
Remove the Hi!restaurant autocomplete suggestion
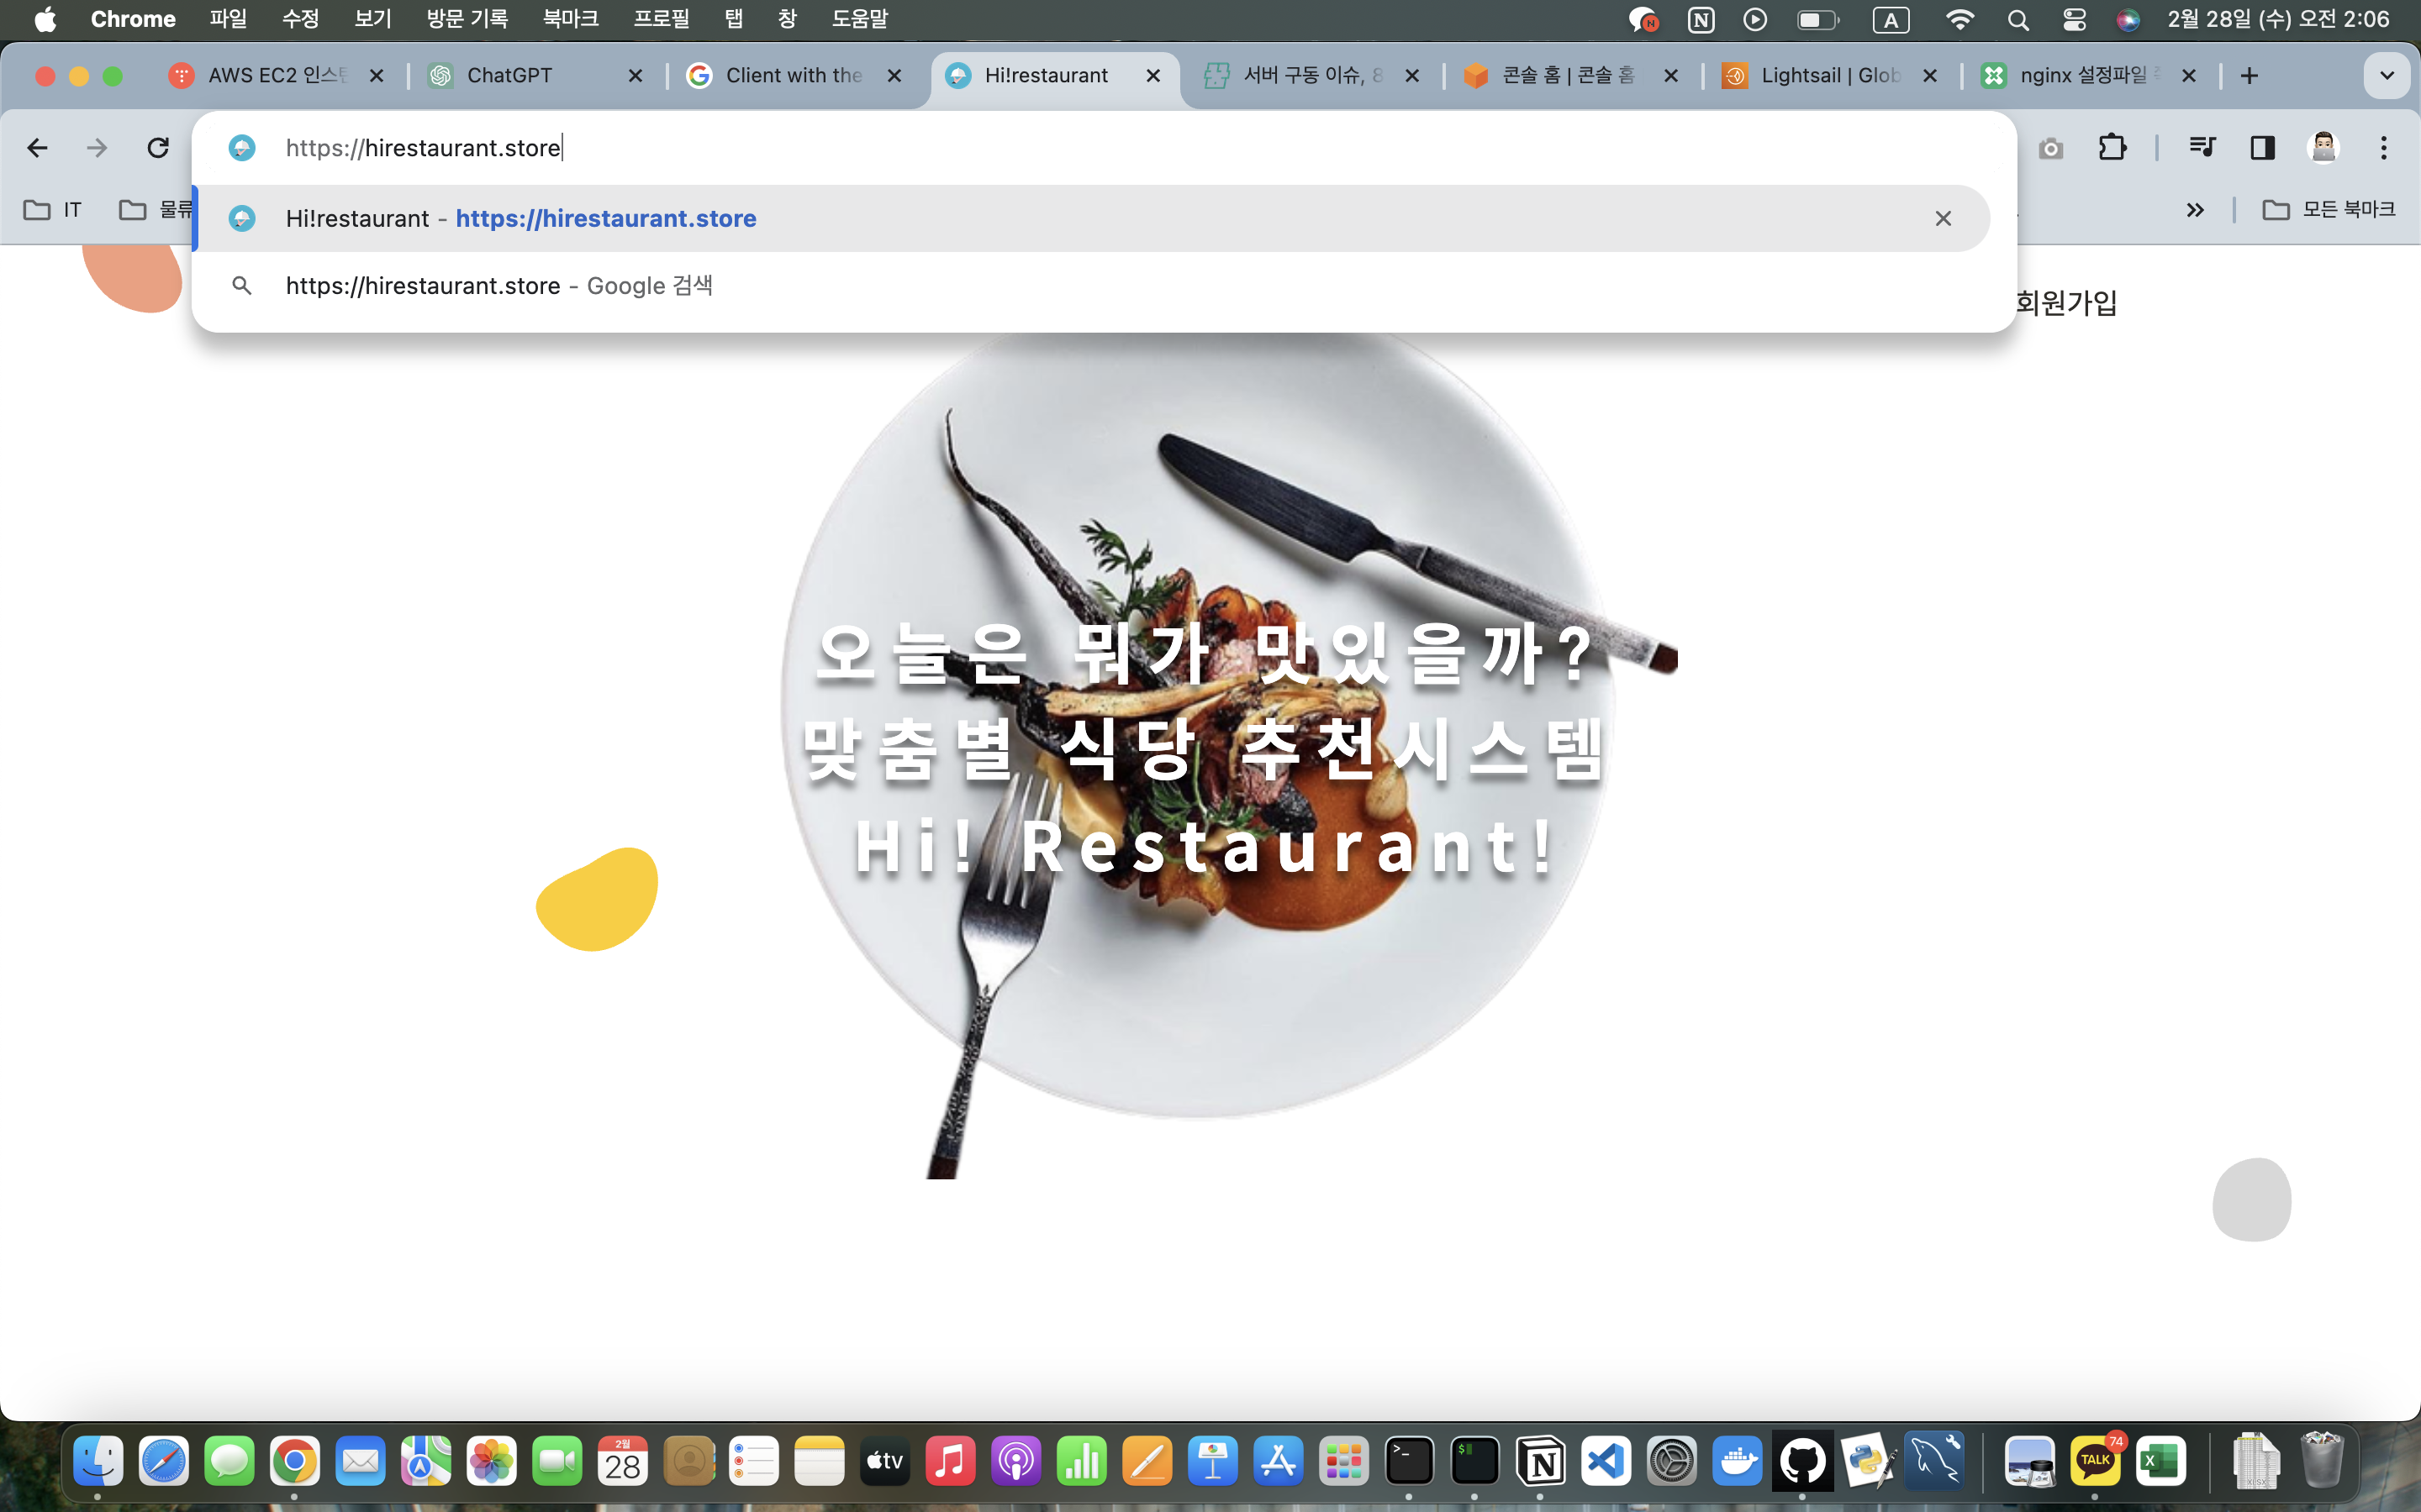(x=1943, y=218)
